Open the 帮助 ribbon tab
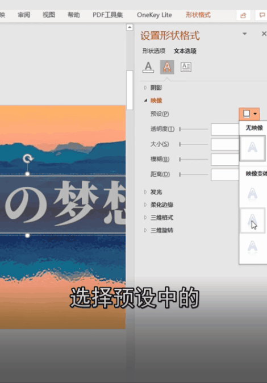 coord(73,15)
